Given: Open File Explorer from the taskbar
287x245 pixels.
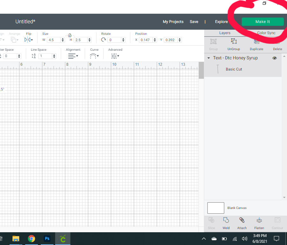Looking at the screenshot, I should pos(16,239).
